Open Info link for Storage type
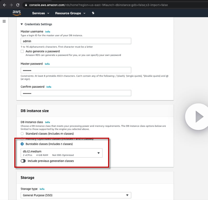Image resolution: width=208 pixels, height=200 pixels. (42, 189)
